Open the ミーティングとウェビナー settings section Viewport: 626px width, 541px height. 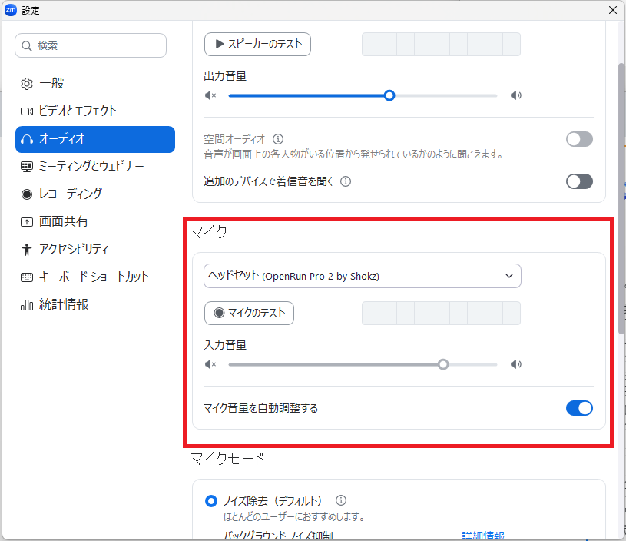pyautogui.click(x=95, y=166)
